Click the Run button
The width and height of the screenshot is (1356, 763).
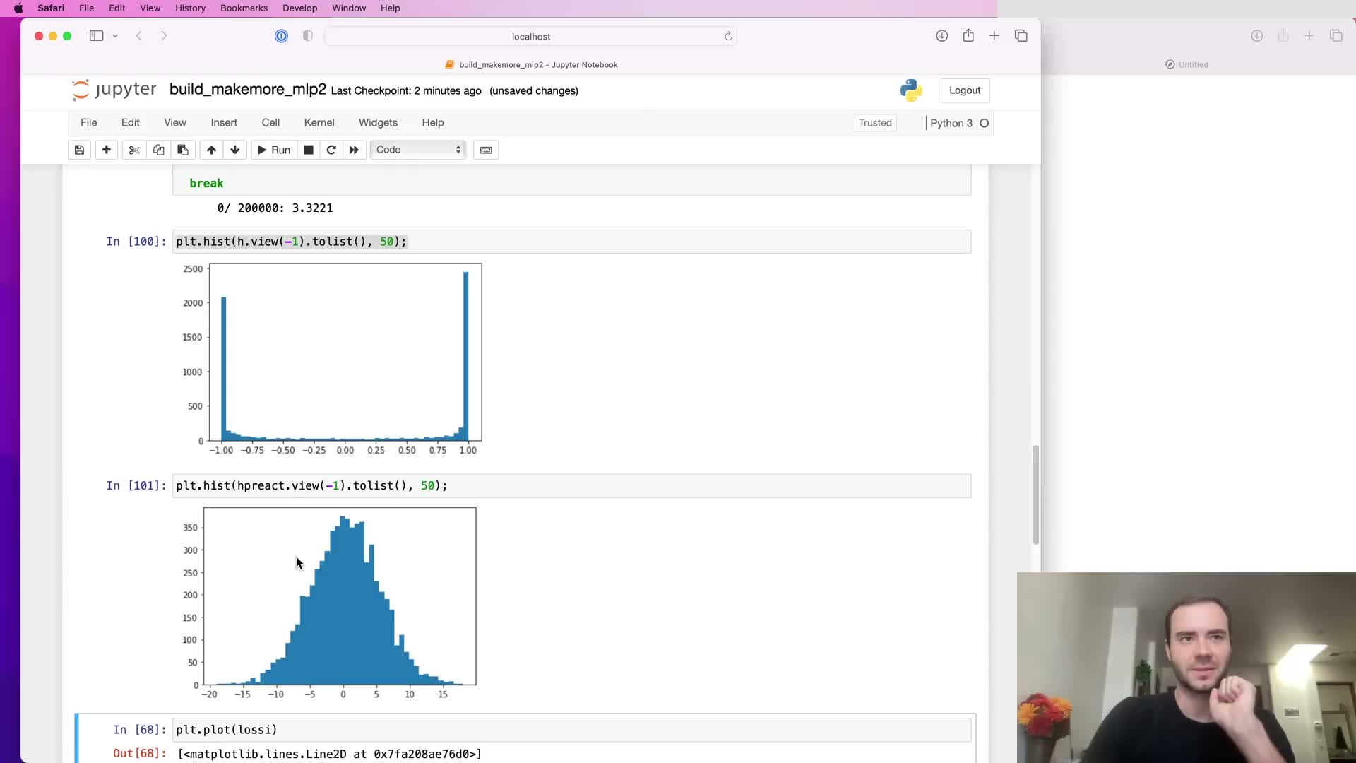[274, 150]
